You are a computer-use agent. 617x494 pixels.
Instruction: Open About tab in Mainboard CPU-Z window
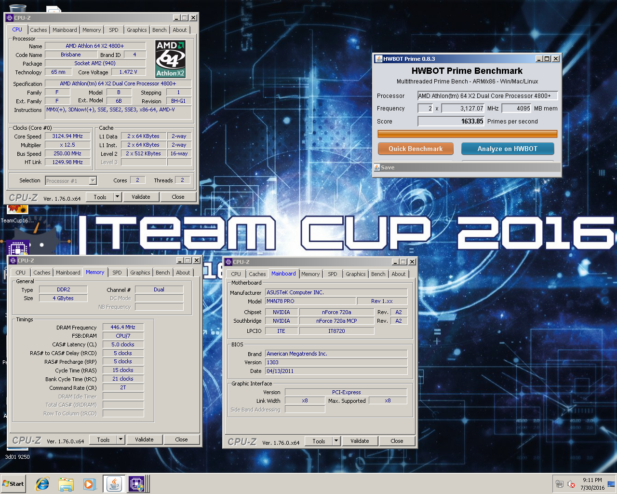[x=399, y=274]
